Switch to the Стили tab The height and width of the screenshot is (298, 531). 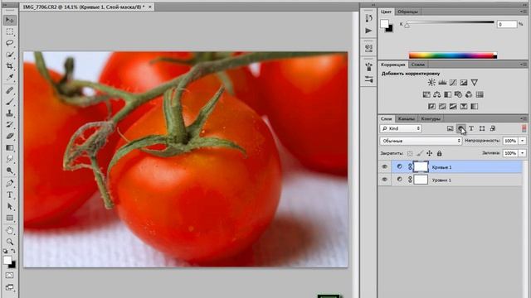point(418,65)
